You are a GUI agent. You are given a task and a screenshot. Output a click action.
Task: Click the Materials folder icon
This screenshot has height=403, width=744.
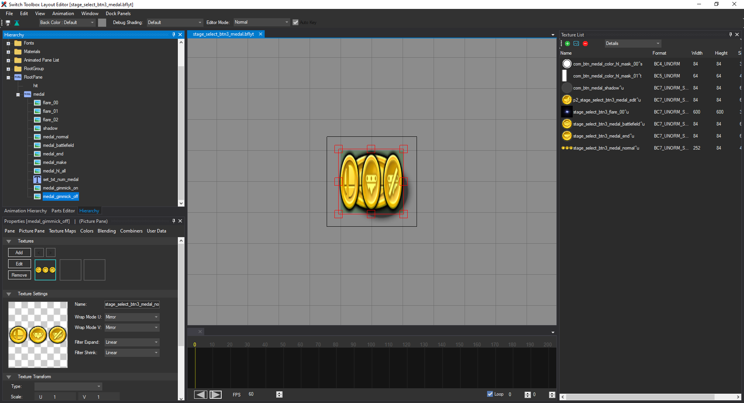tap(18, 52)
